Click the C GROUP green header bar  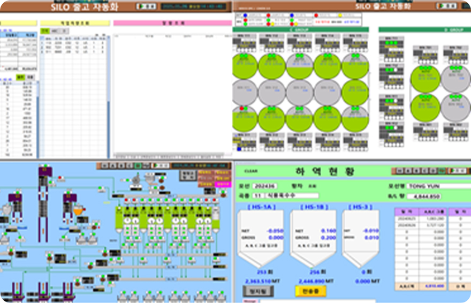(x=300, y=29)
